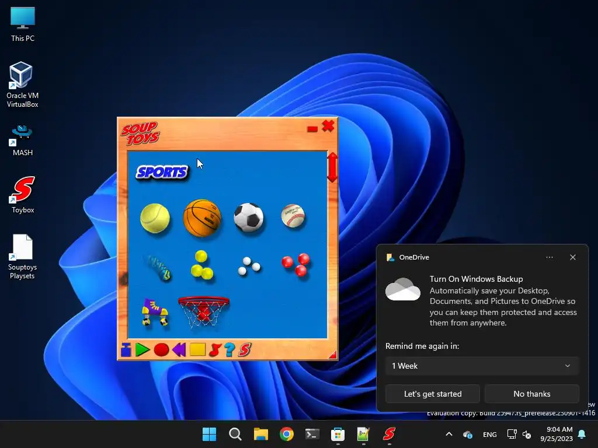Click the network display tray icon
Image resolution: width=598 pixels, height=448 pixels.
point(512,434)
